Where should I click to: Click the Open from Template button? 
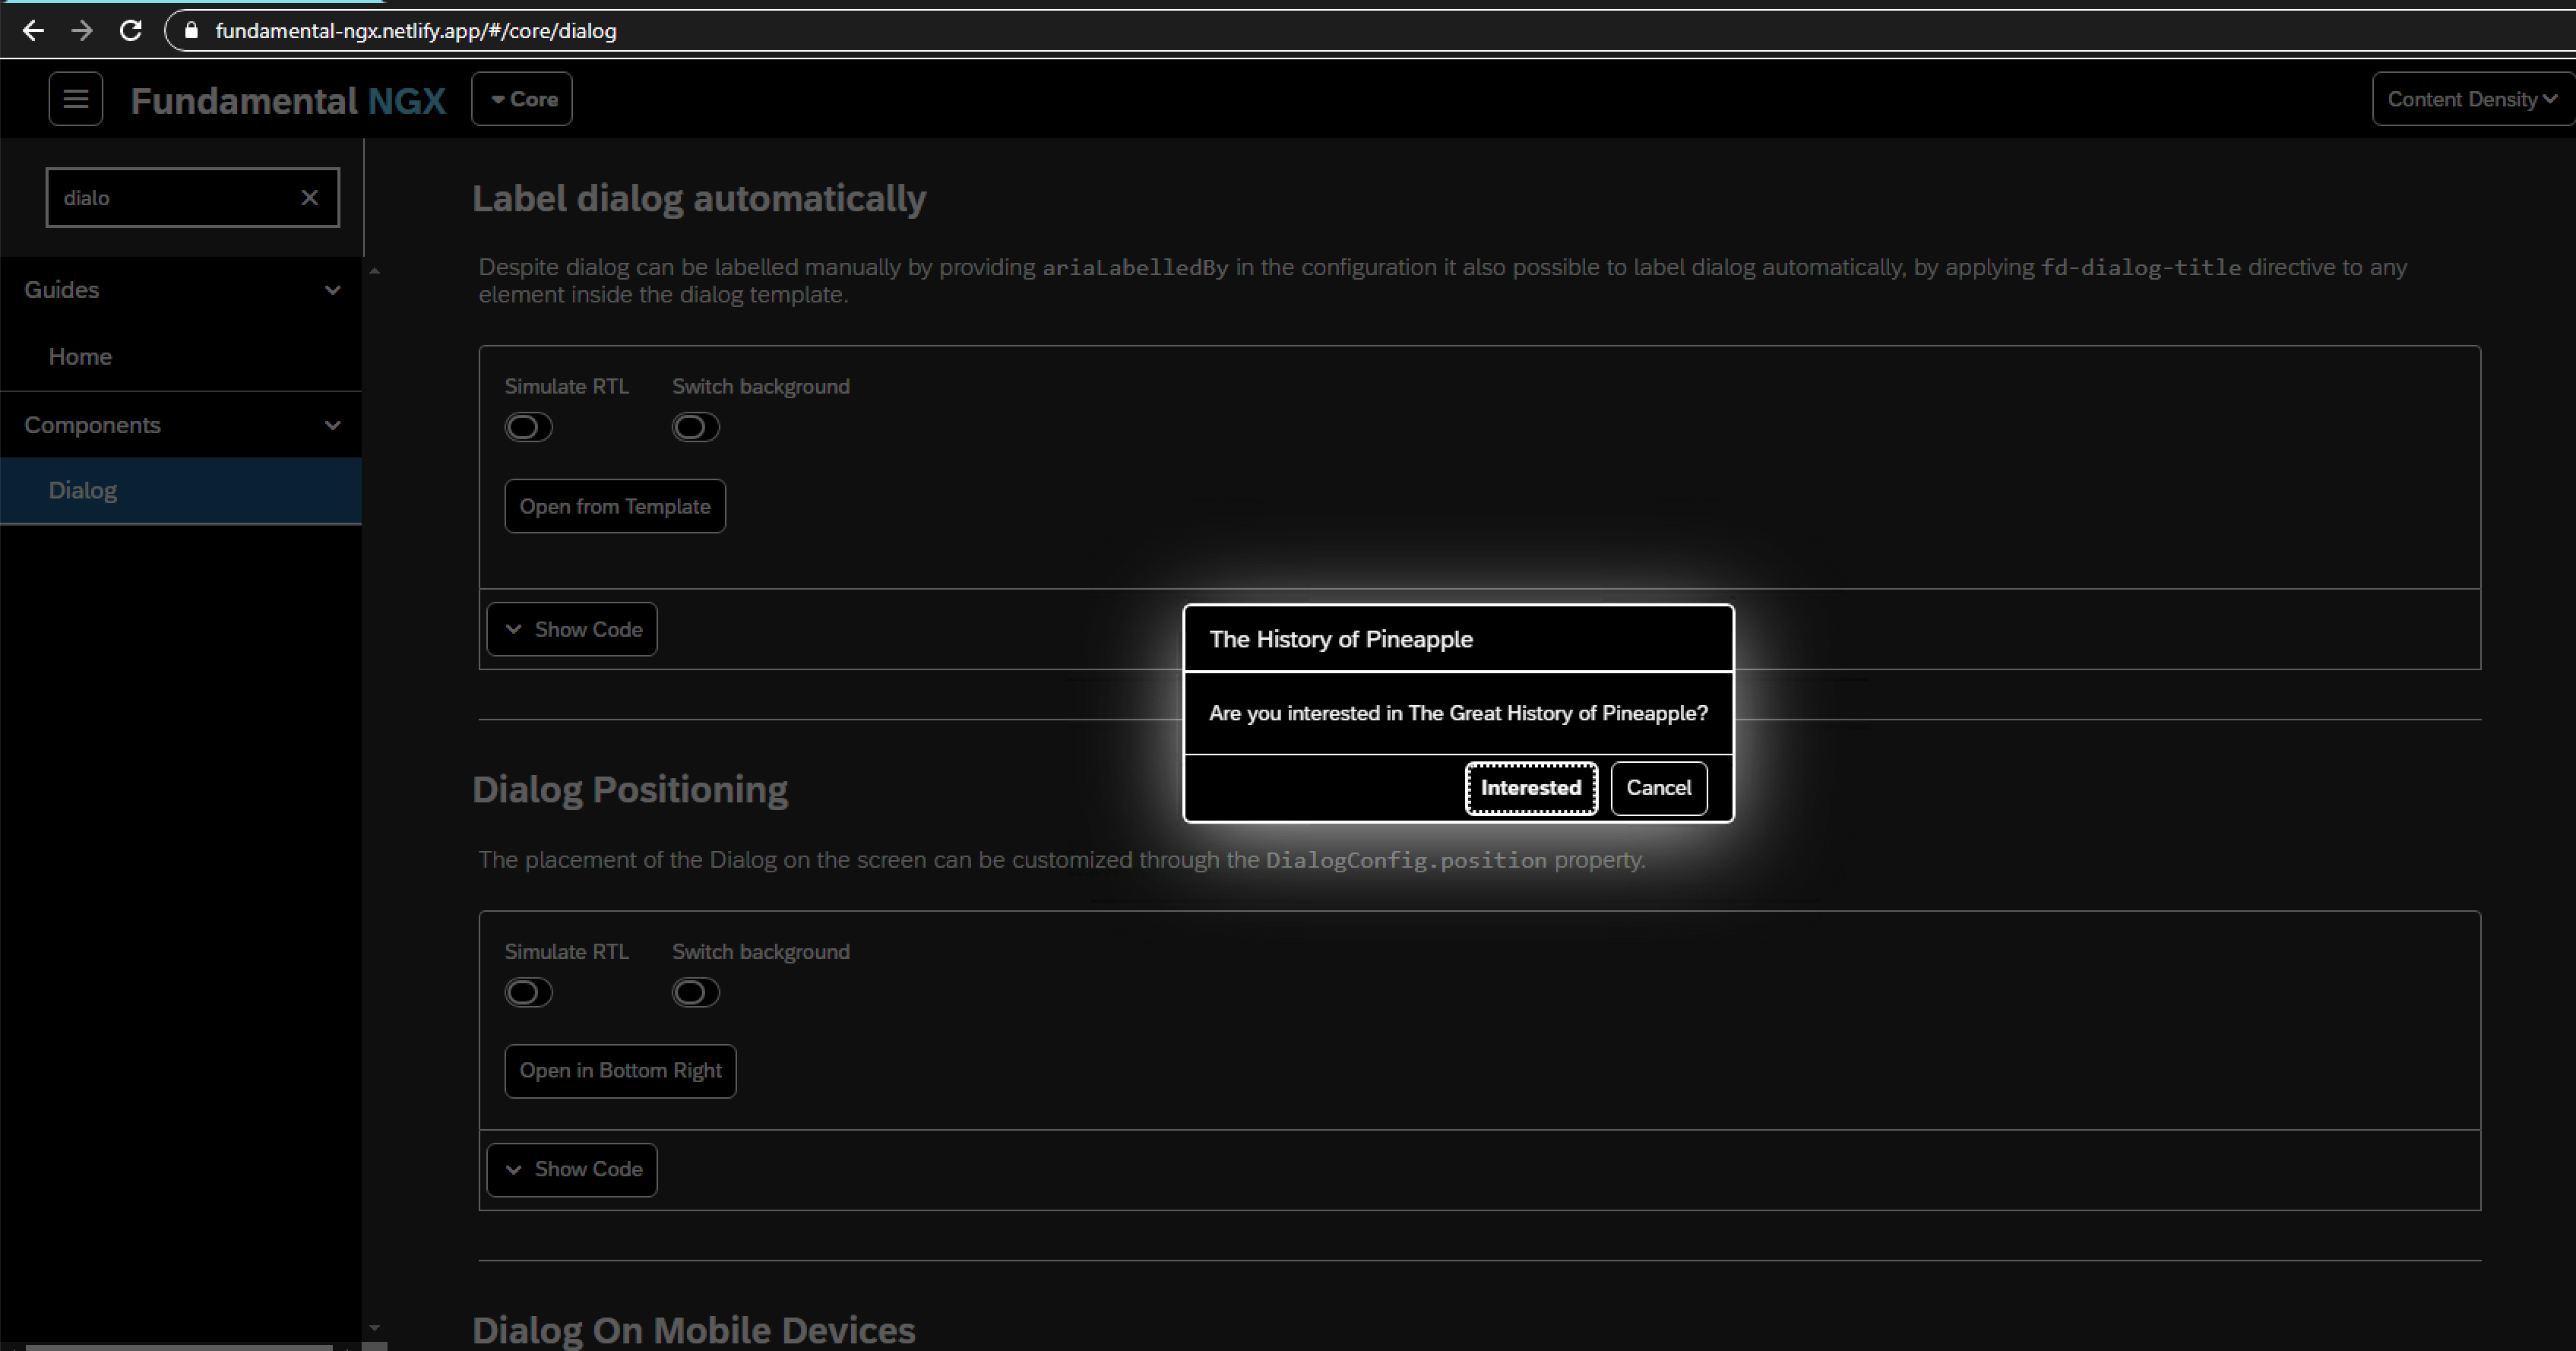pos(614,506)
